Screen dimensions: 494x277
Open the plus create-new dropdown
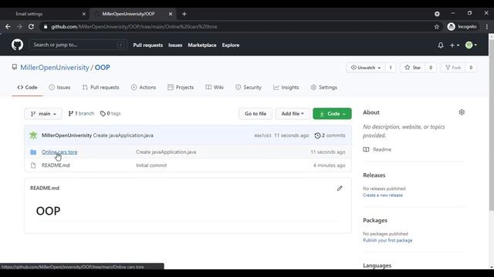454,45
